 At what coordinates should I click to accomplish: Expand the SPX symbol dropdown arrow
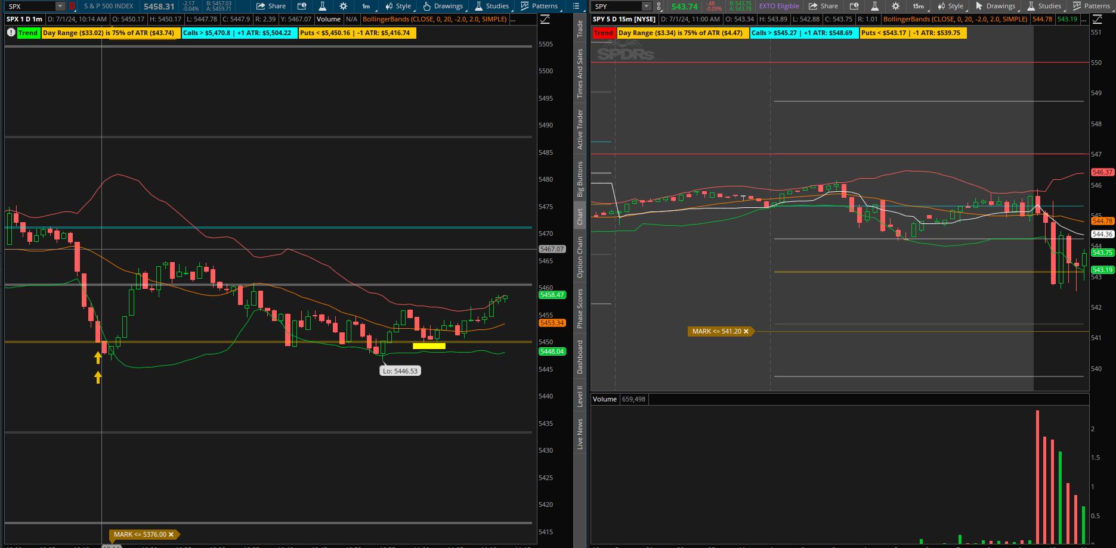coord(60,6)
